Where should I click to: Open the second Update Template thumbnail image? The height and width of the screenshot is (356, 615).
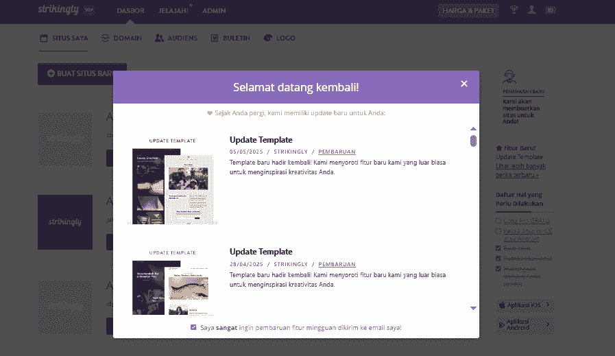172,282
